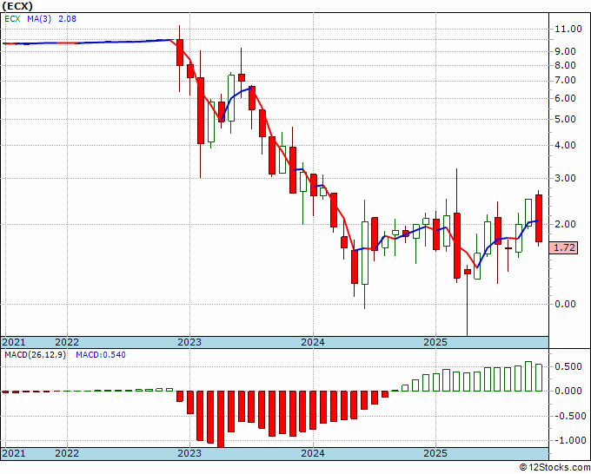Click the 2.00 price axis label

566,224
